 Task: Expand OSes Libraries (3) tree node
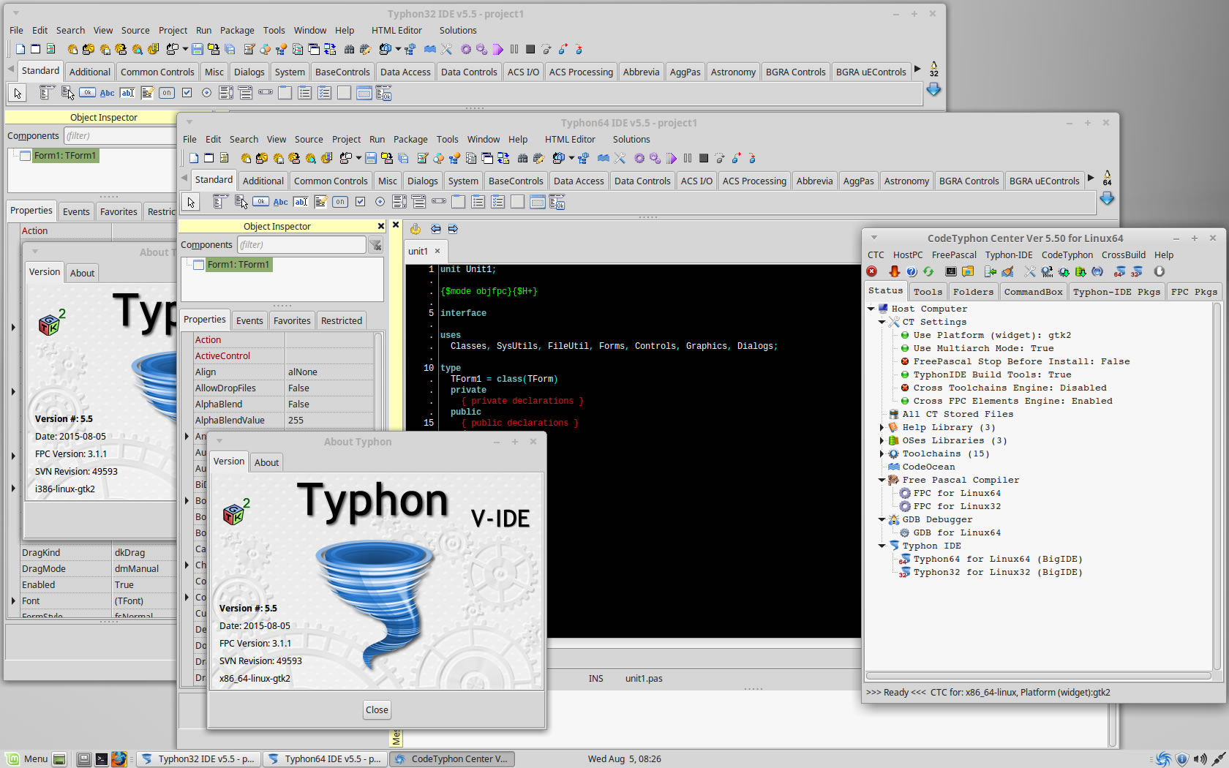882,440
